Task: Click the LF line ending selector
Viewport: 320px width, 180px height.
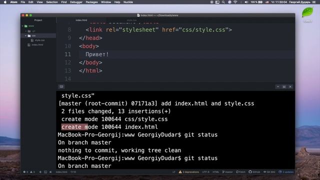Action: (x=173, y=172)
